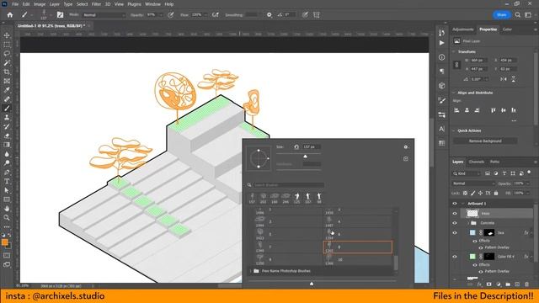The height and width of the screenshot is (303, 539).
Task: Select the Rectangular Marquee tool
Action: pos(7,45)
